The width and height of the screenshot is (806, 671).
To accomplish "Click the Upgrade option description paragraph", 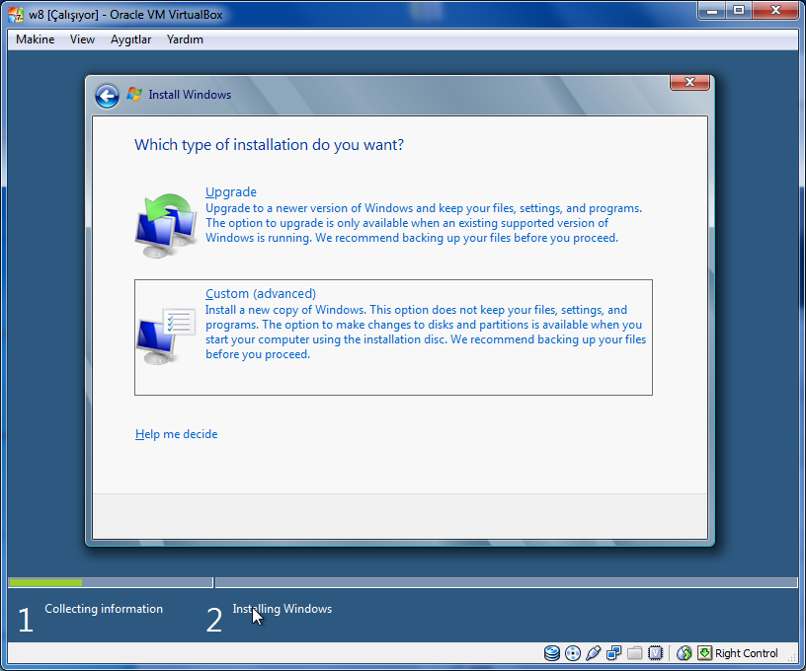I will [424, 223].
